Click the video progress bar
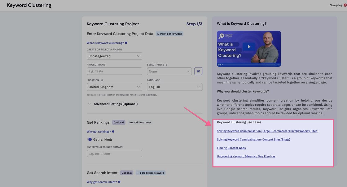347x187 pixels. [x=249, y=65]
